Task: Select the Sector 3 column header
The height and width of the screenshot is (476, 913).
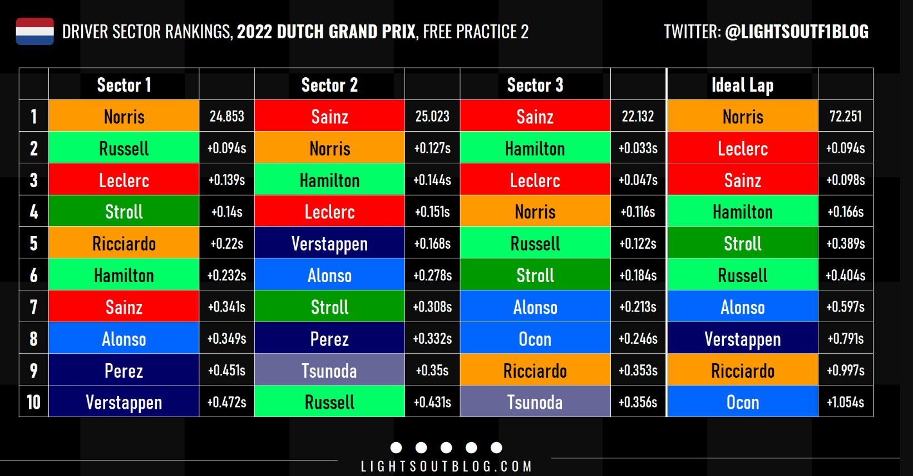Action: [x=535, y=84]
